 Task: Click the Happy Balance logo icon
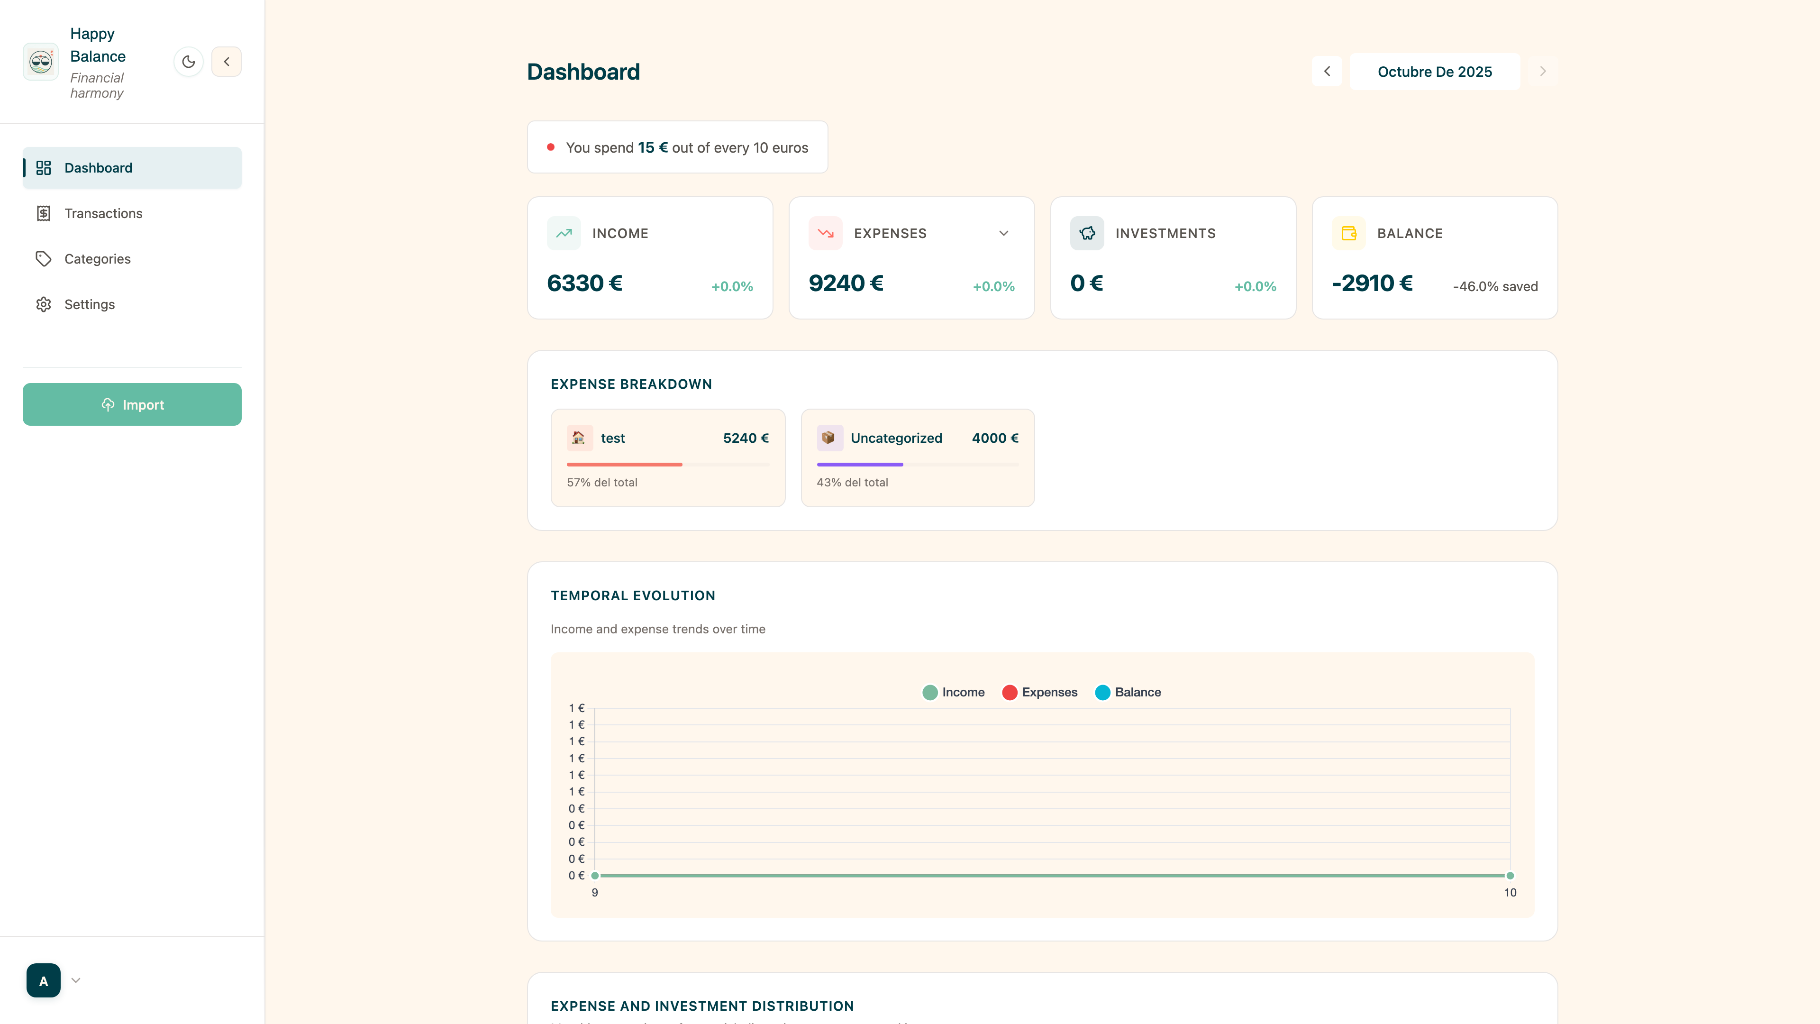(x=41, y=62)
